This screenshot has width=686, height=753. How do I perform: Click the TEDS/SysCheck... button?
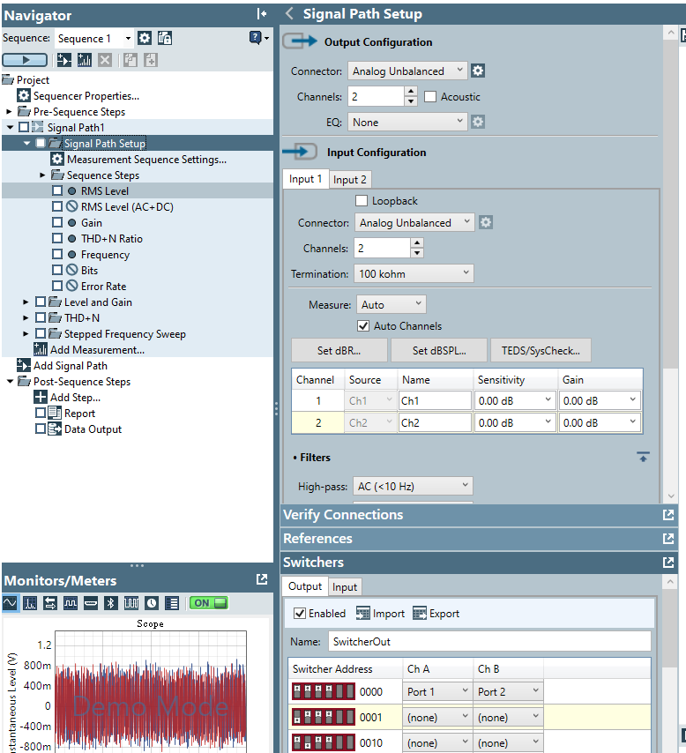(x=541, y=351)
